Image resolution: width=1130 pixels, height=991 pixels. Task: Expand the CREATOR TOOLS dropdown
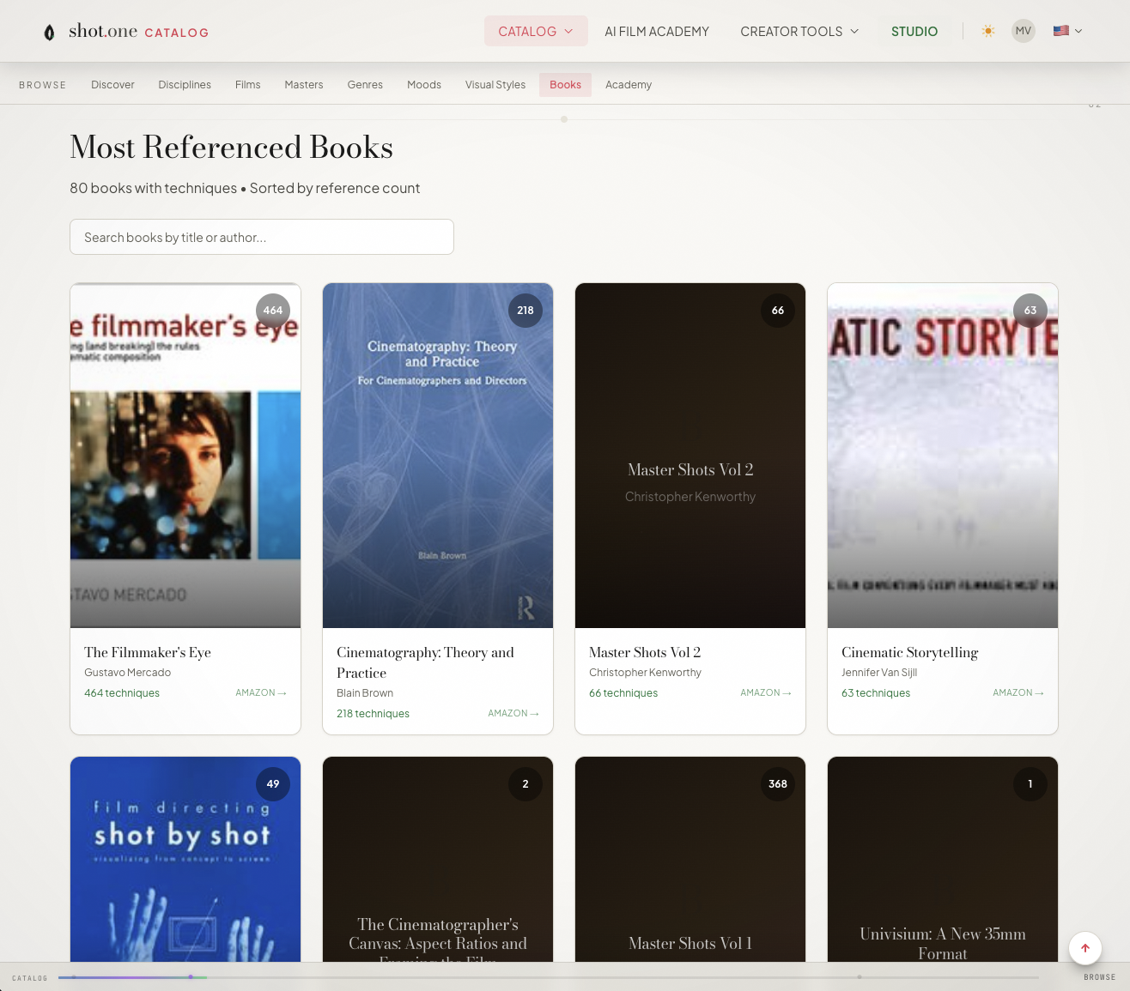[x=799, y=31]
